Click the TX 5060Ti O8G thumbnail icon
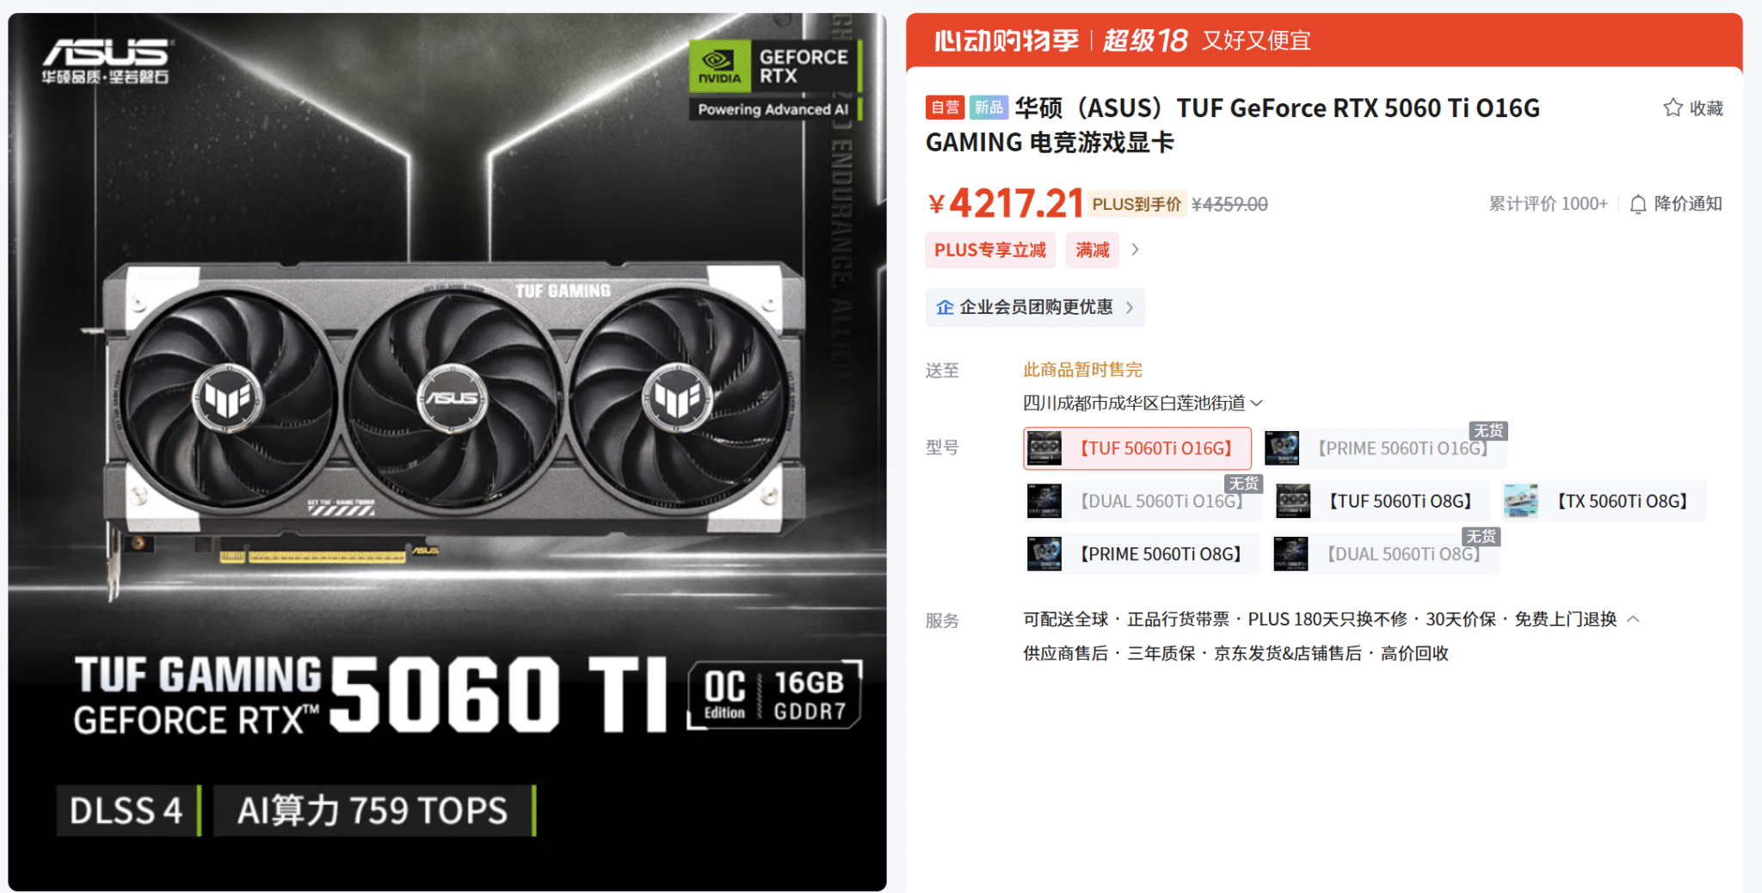 pyautogui.click(x=1521, y=501)
